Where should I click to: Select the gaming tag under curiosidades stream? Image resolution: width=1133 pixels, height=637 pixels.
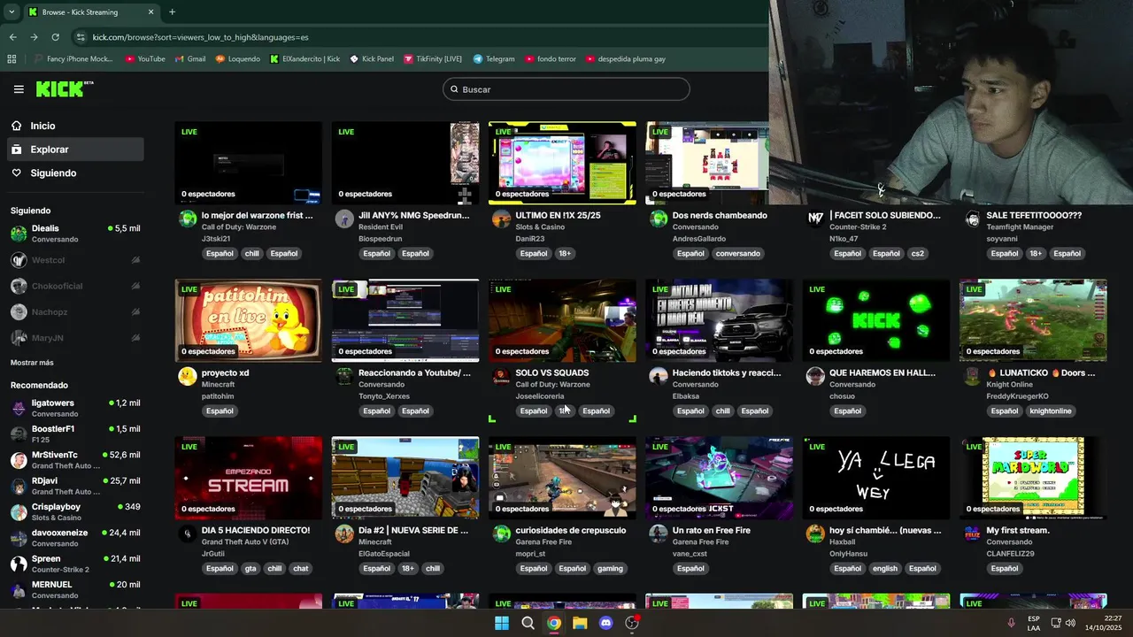pos(610,568)
